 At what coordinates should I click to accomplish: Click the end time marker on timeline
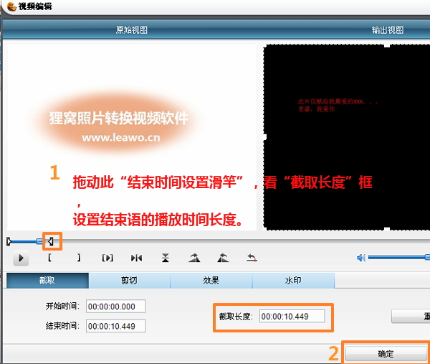(51, 241)
